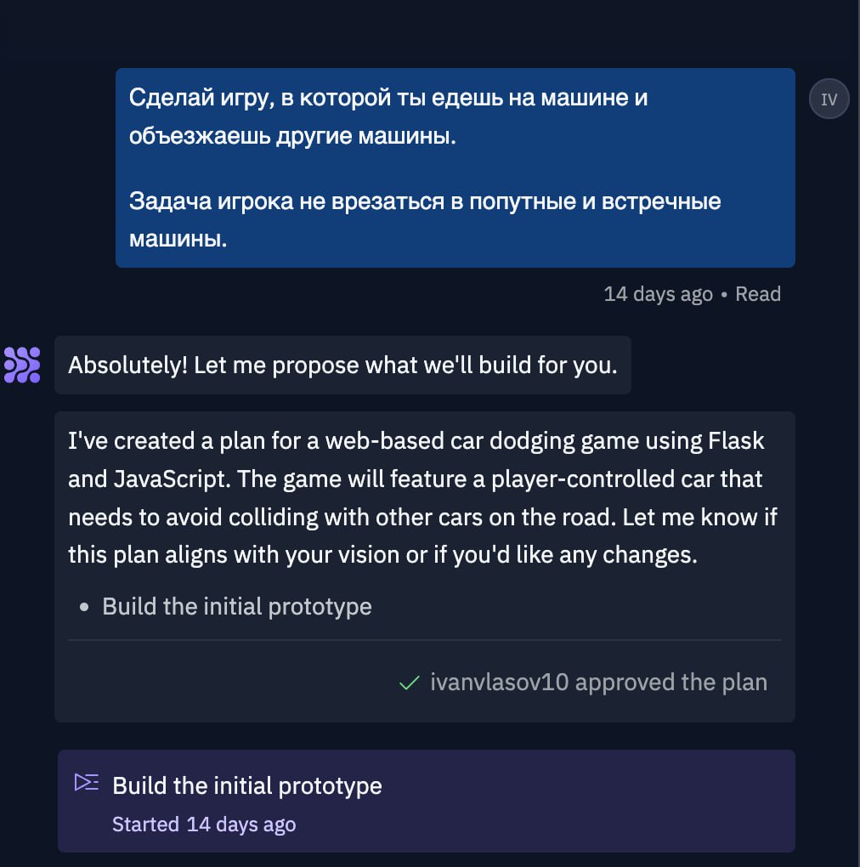Click the 'Started 14 days ago' label
The image size is (860, 867).
point(204,824)
